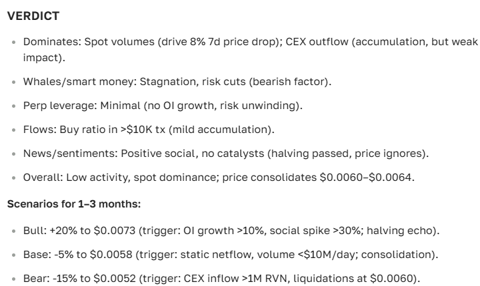The image size is (480, 286).
Task: Select the "Whales/smart money" bullet line
Action: tap(177, 81)
